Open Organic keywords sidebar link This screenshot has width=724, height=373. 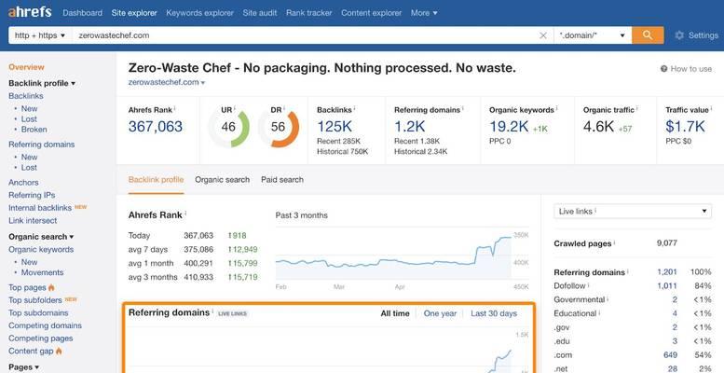(41, 250)
